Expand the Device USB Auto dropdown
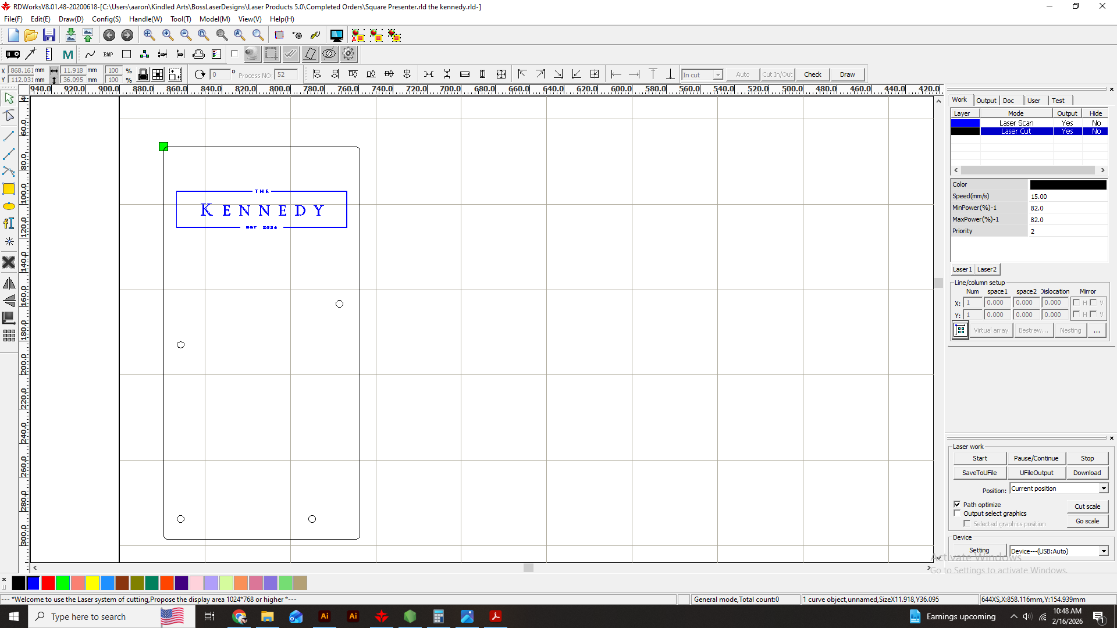Image resolution: width=1117 pixels, height=628 pixels. coord(1103,551)
